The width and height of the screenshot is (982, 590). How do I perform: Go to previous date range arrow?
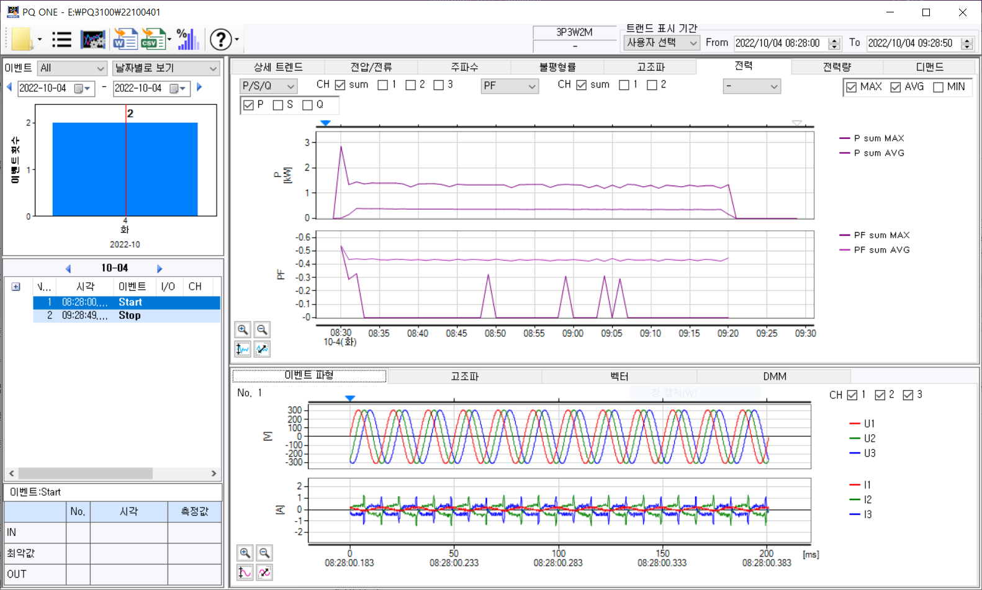coord(9,87)
